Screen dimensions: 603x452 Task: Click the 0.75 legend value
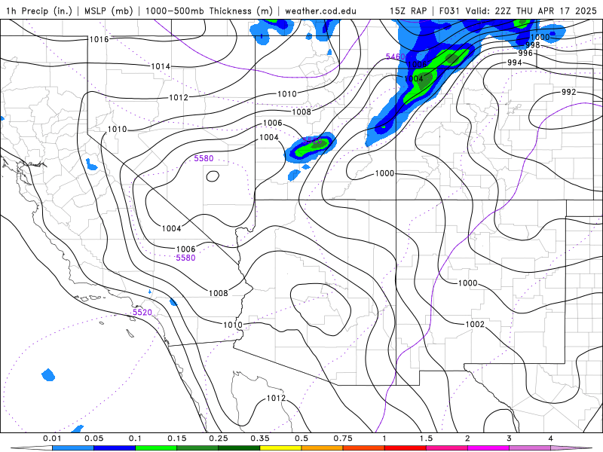coord(343,438)
